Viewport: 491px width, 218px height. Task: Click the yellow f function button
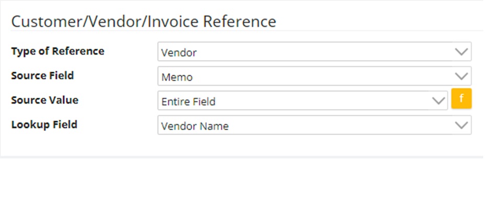pos(461,99)
